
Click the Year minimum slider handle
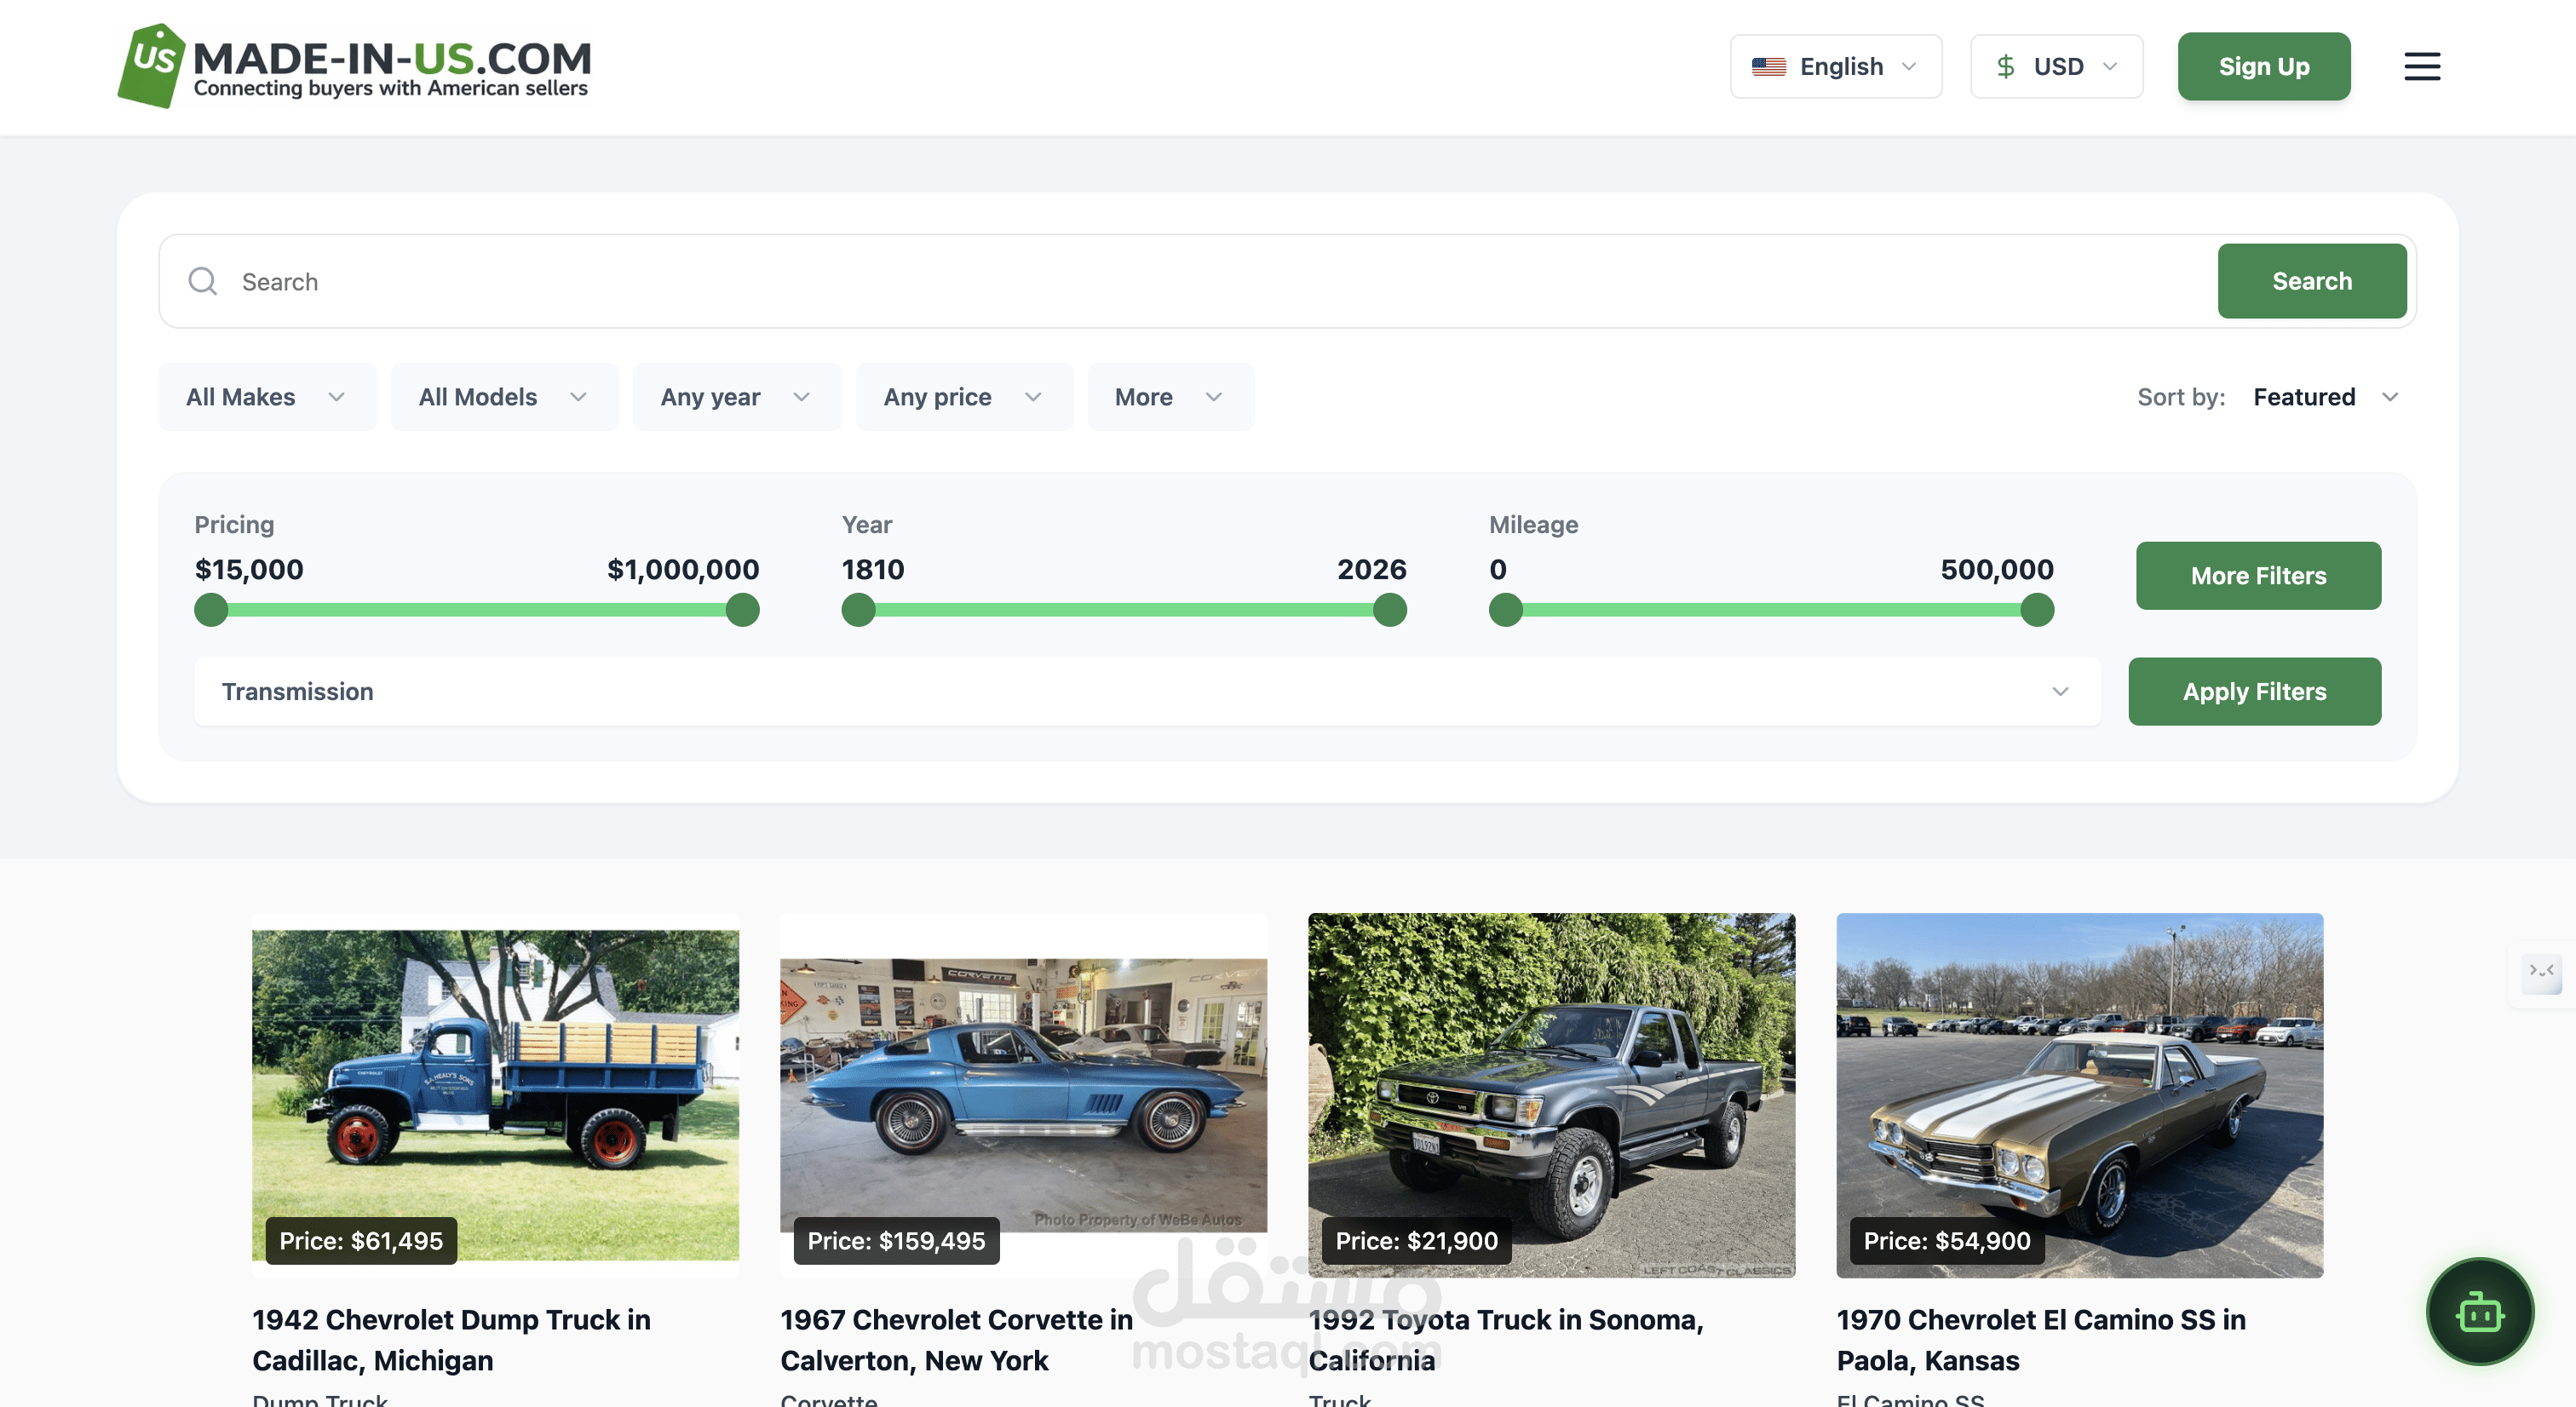[858, 610]
